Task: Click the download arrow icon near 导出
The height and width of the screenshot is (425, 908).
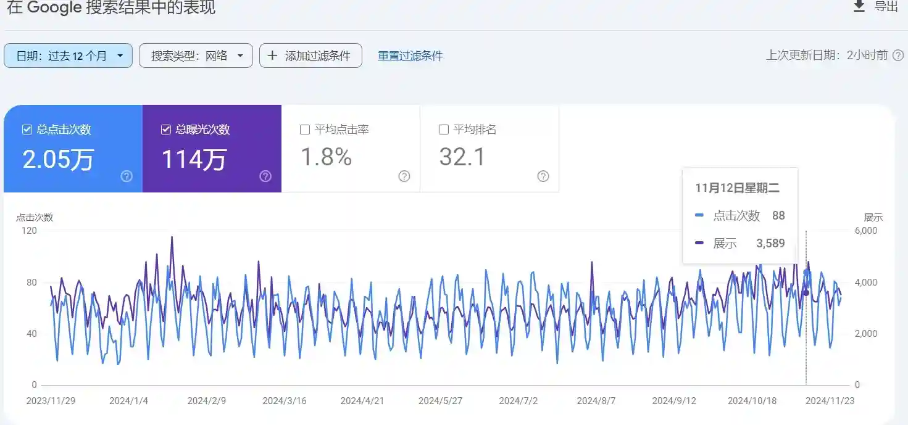Action: click(859, 7)
